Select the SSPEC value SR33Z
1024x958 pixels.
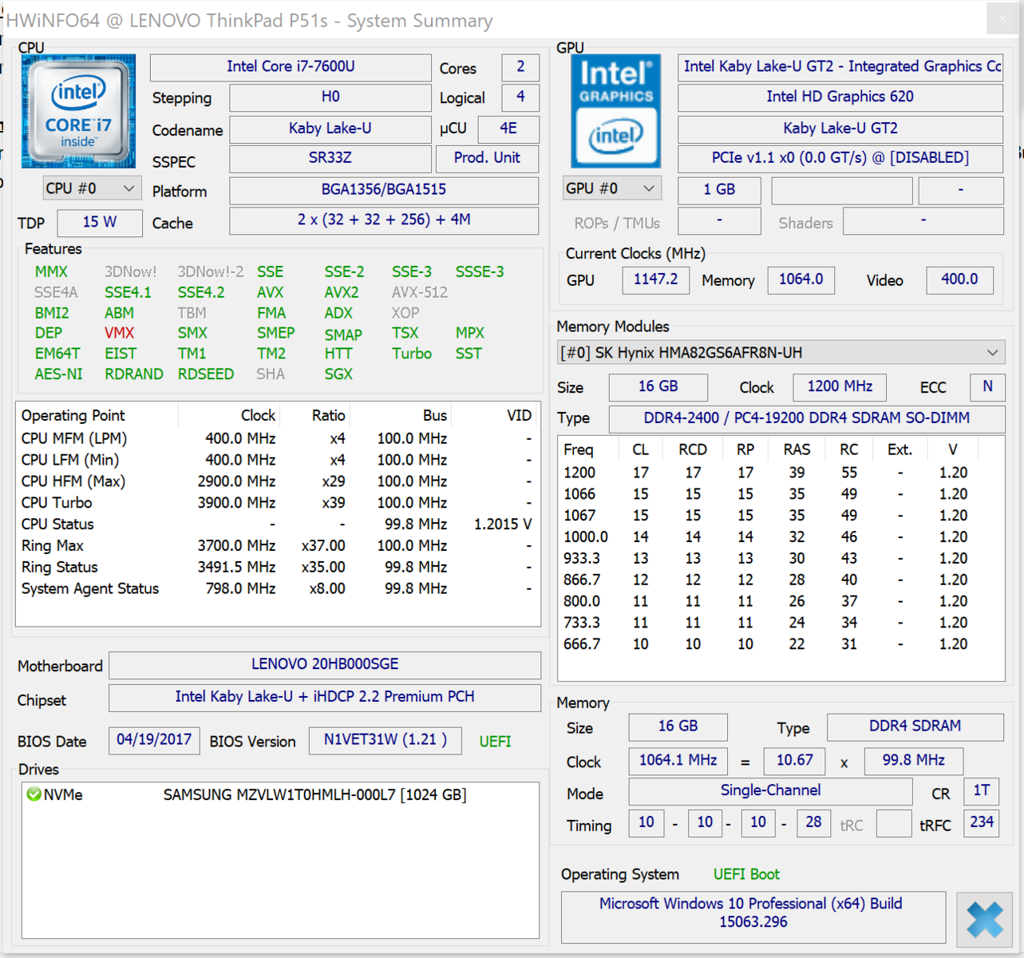330,158
